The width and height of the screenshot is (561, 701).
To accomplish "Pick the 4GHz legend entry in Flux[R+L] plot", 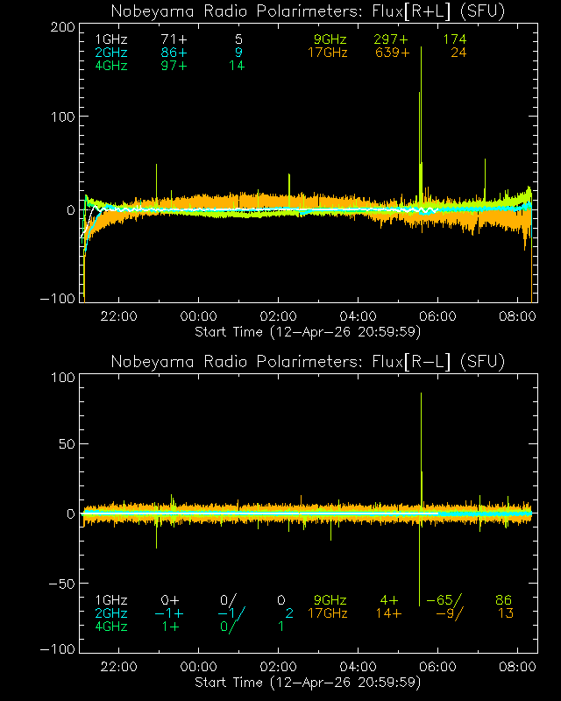I will (110, 66).
